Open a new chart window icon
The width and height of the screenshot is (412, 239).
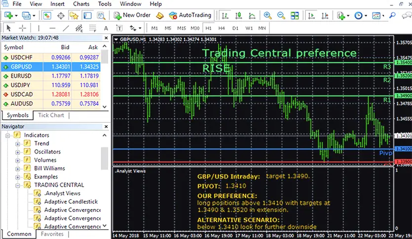click(x=9, y=15)
